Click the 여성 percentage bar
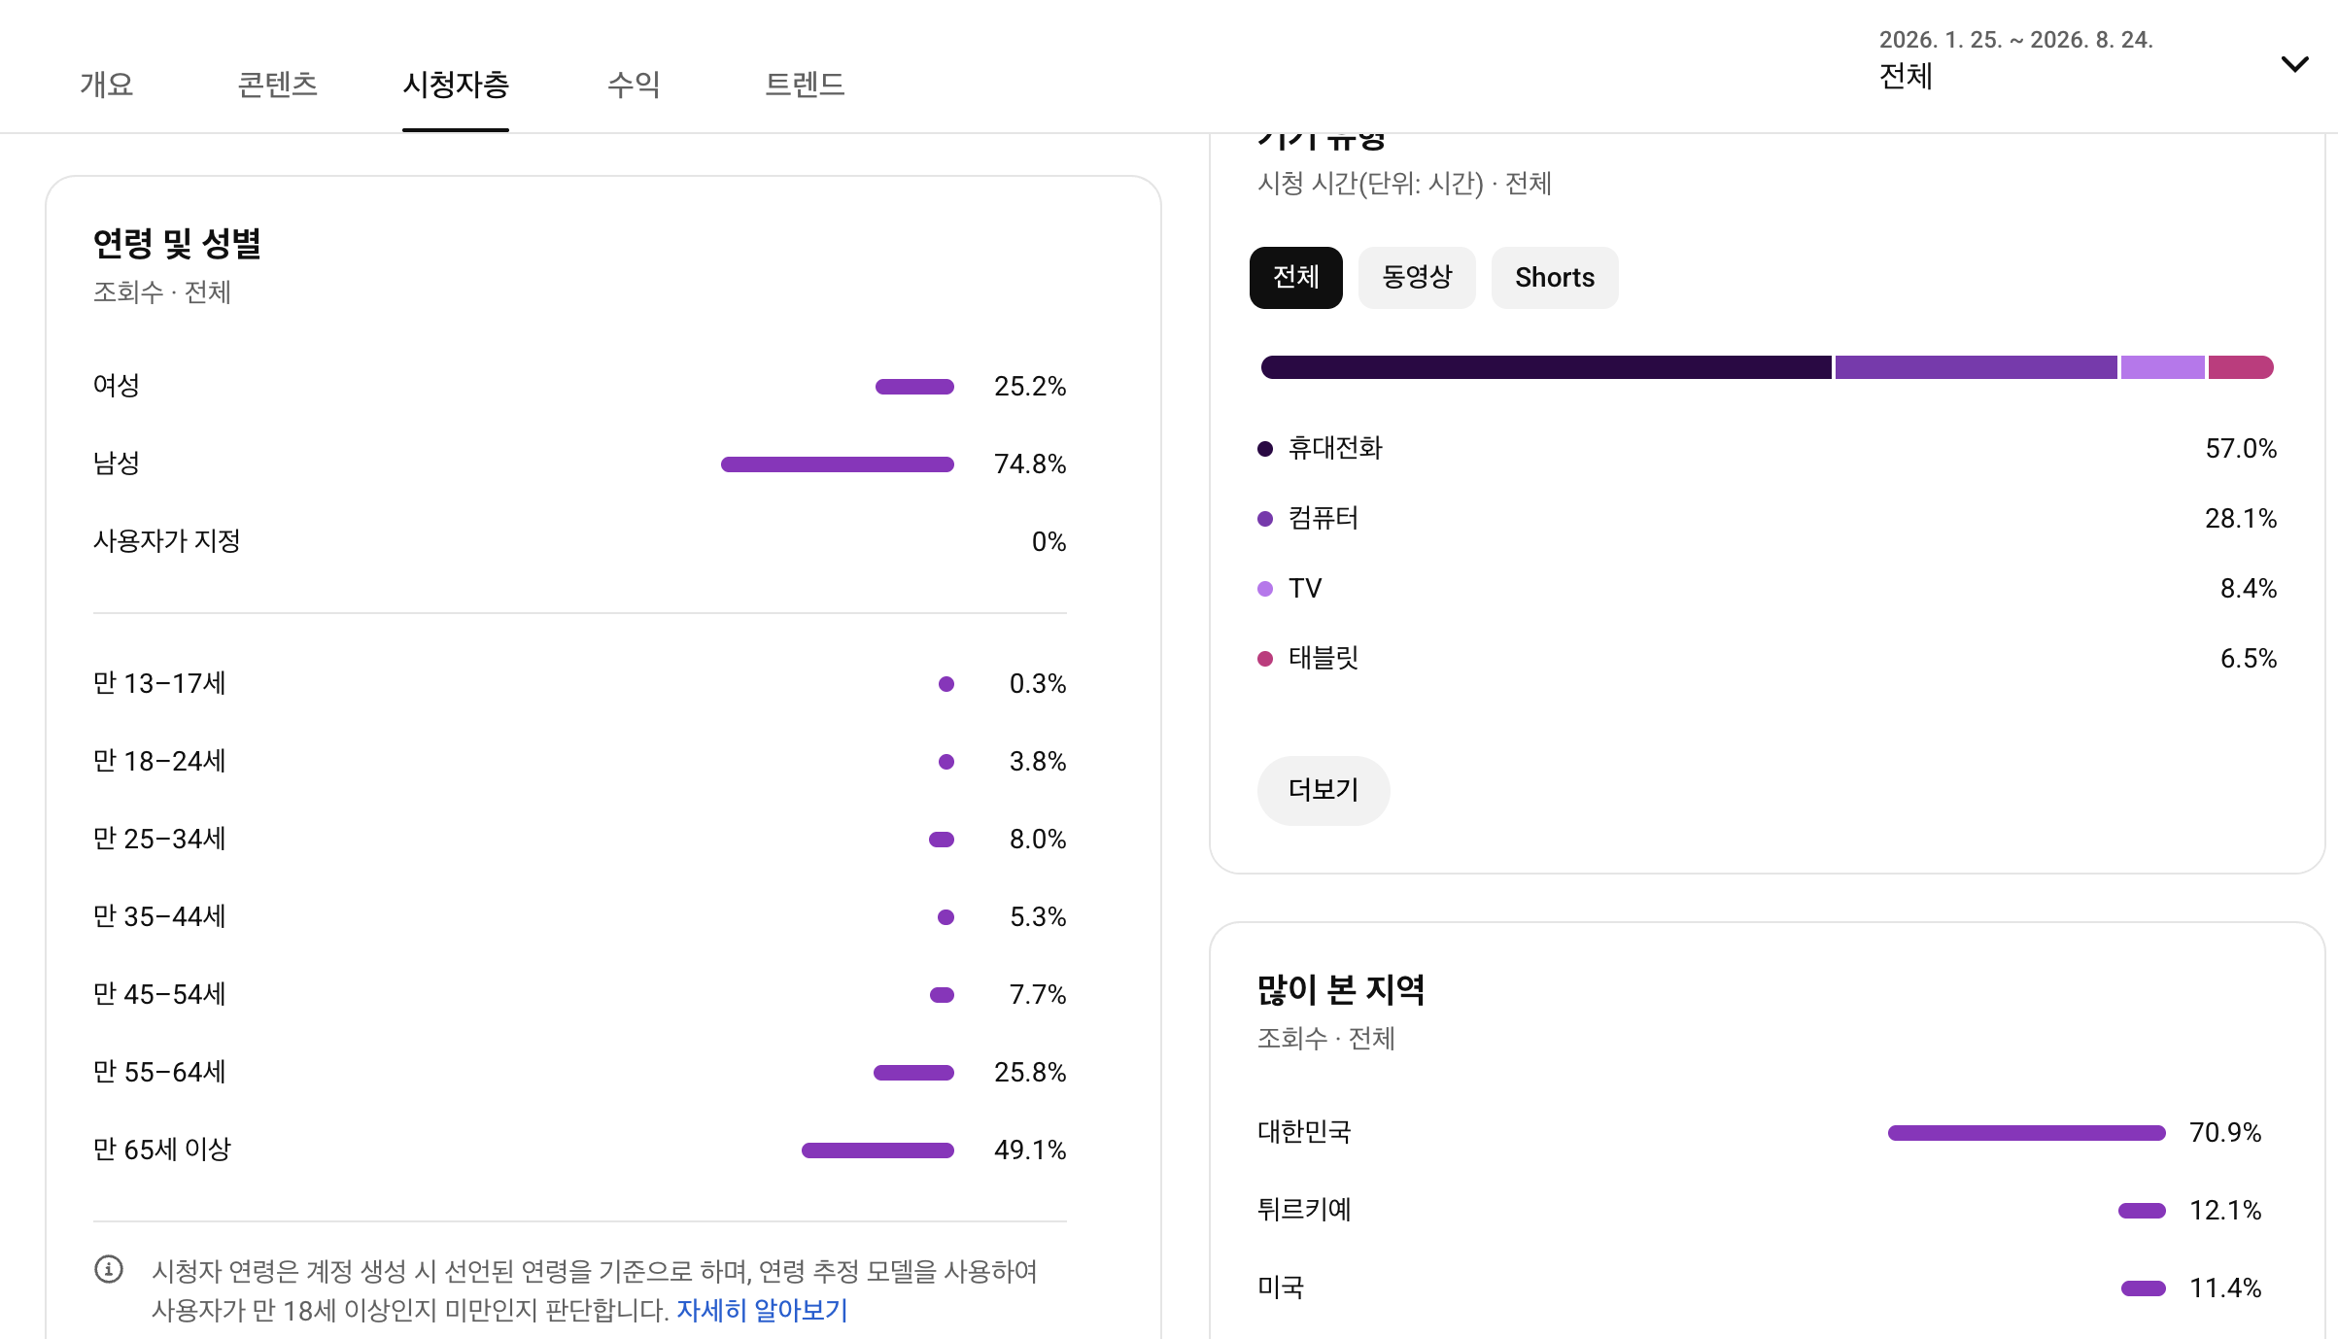This screenshot has height=1339, width=2338. click(914, 387)
